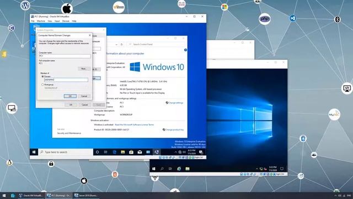Click the WORKGROUP value in the System window
This screenshot has width=353, height=199.
(x=126, y=115)
